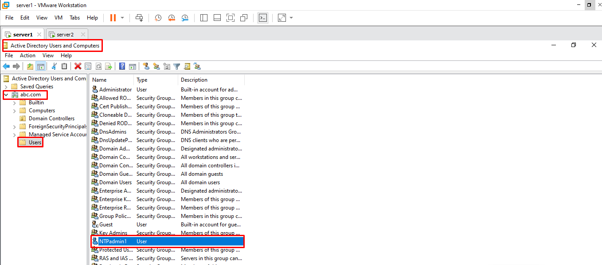The image size is (602, 265).
Task: Go back with the blue arrow
Action: tap(6, 66)
